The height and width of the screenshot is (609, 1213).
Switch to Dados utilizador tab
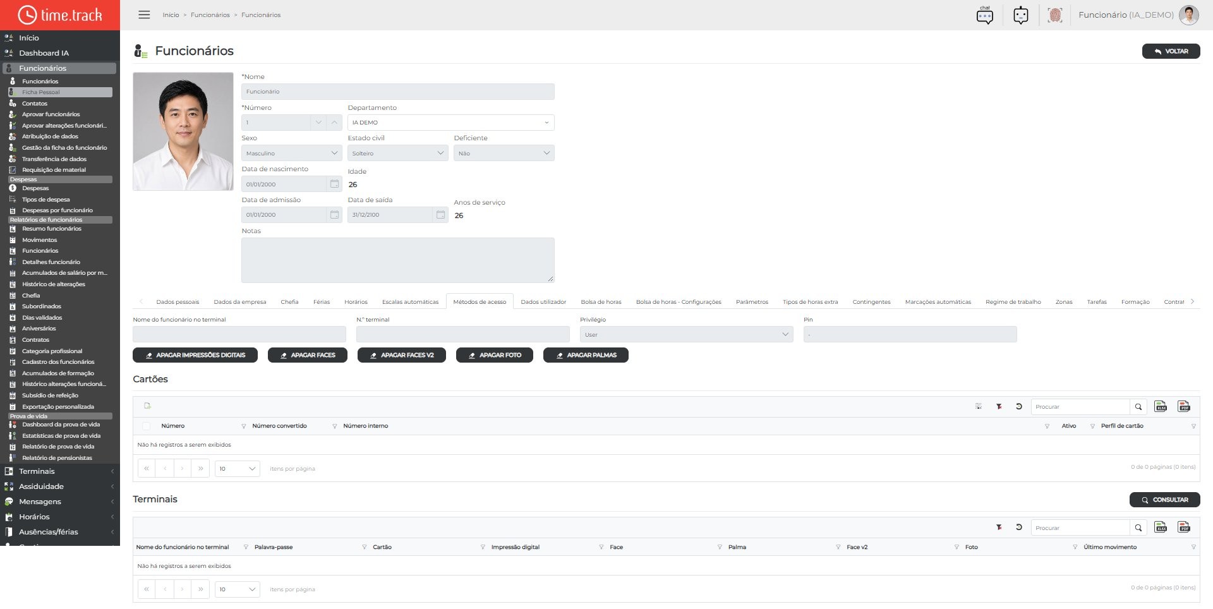543,302
